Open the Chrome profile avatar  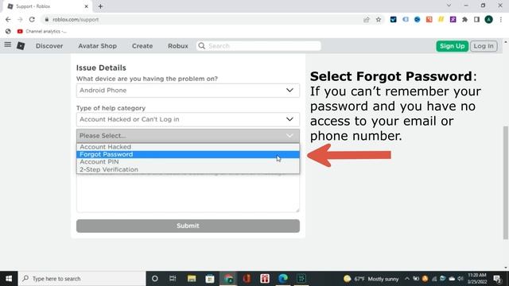(488, 19)
